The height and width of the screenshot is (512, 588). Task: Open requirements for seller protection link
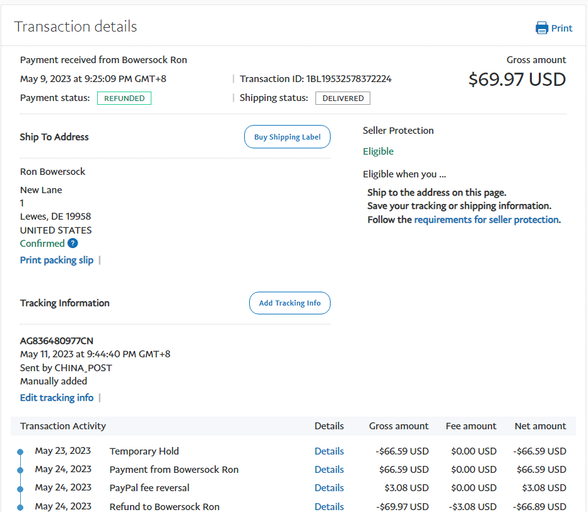[486, 220]
